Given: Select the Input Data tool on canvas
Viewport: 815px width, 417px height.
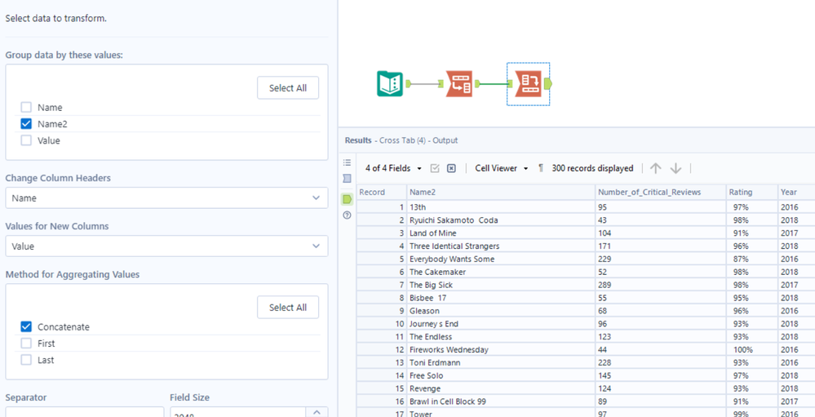Looking at the screenshot, I should pyautogui.click(x=389, y=83).
